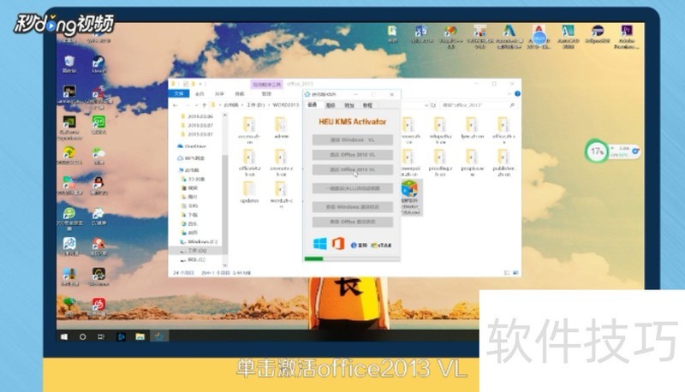
Task: Click the one-key activate ALL button
Action: coord(352,188)
